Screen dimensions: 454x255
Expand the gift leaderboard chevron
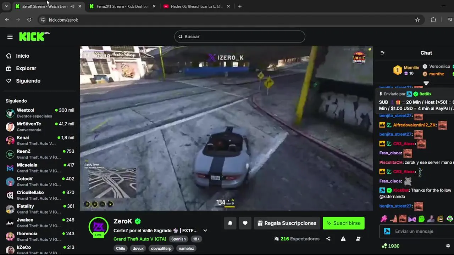(x=426, y=83)
